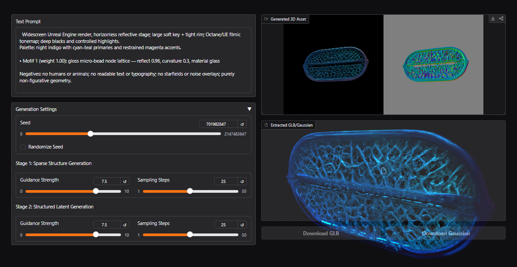Image resolution: width=517 pixels, height=267 pixels.
Task: Click Stage 1 Guidance Strength slider handle
Action: (96, 191)
